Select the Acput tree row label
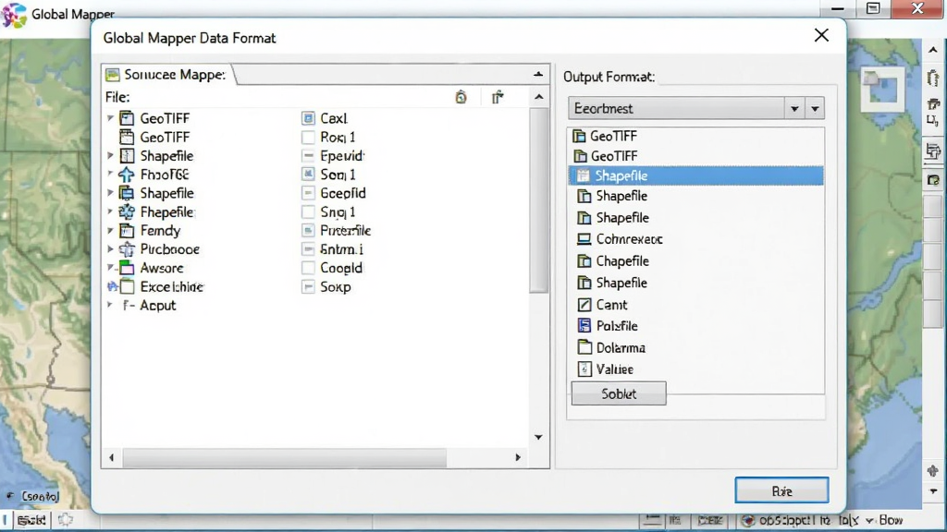This screenshot has height=532, width=947. [x=157, y=305]
